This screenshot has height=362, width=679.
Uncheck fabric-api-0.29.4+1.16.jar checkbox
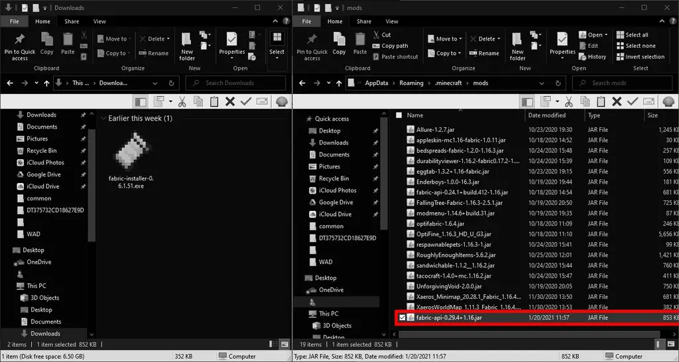402,318
